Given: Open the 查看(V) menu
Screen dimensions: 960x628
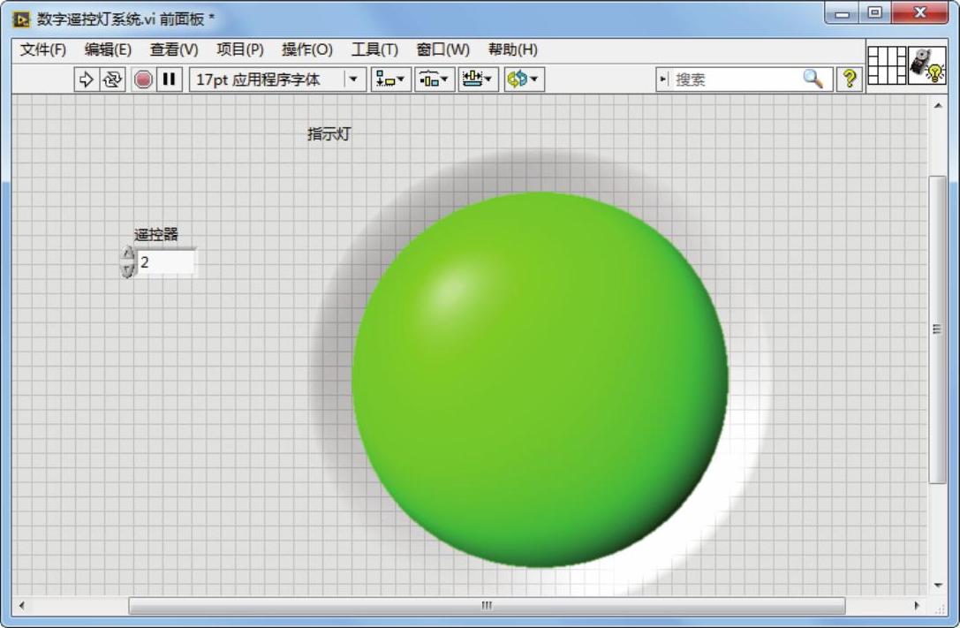Looking at the screenshot, I should click(x=174, y=49).
